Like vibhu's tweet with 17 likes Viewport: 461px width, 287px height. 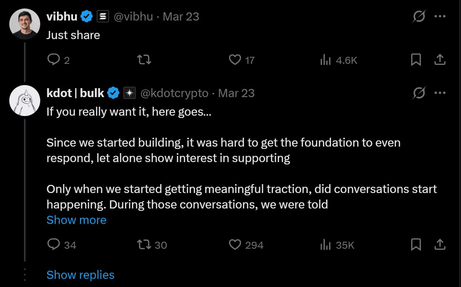[235, 60]
